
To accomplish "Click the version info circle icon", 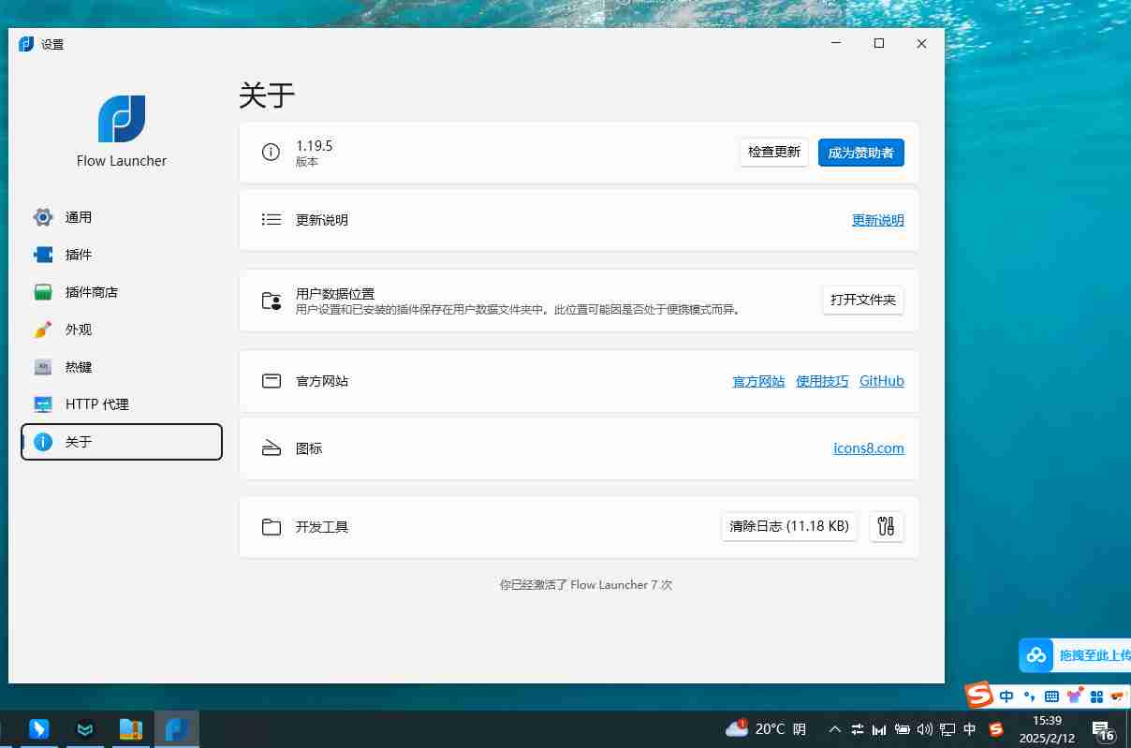I will pos(271,152).
